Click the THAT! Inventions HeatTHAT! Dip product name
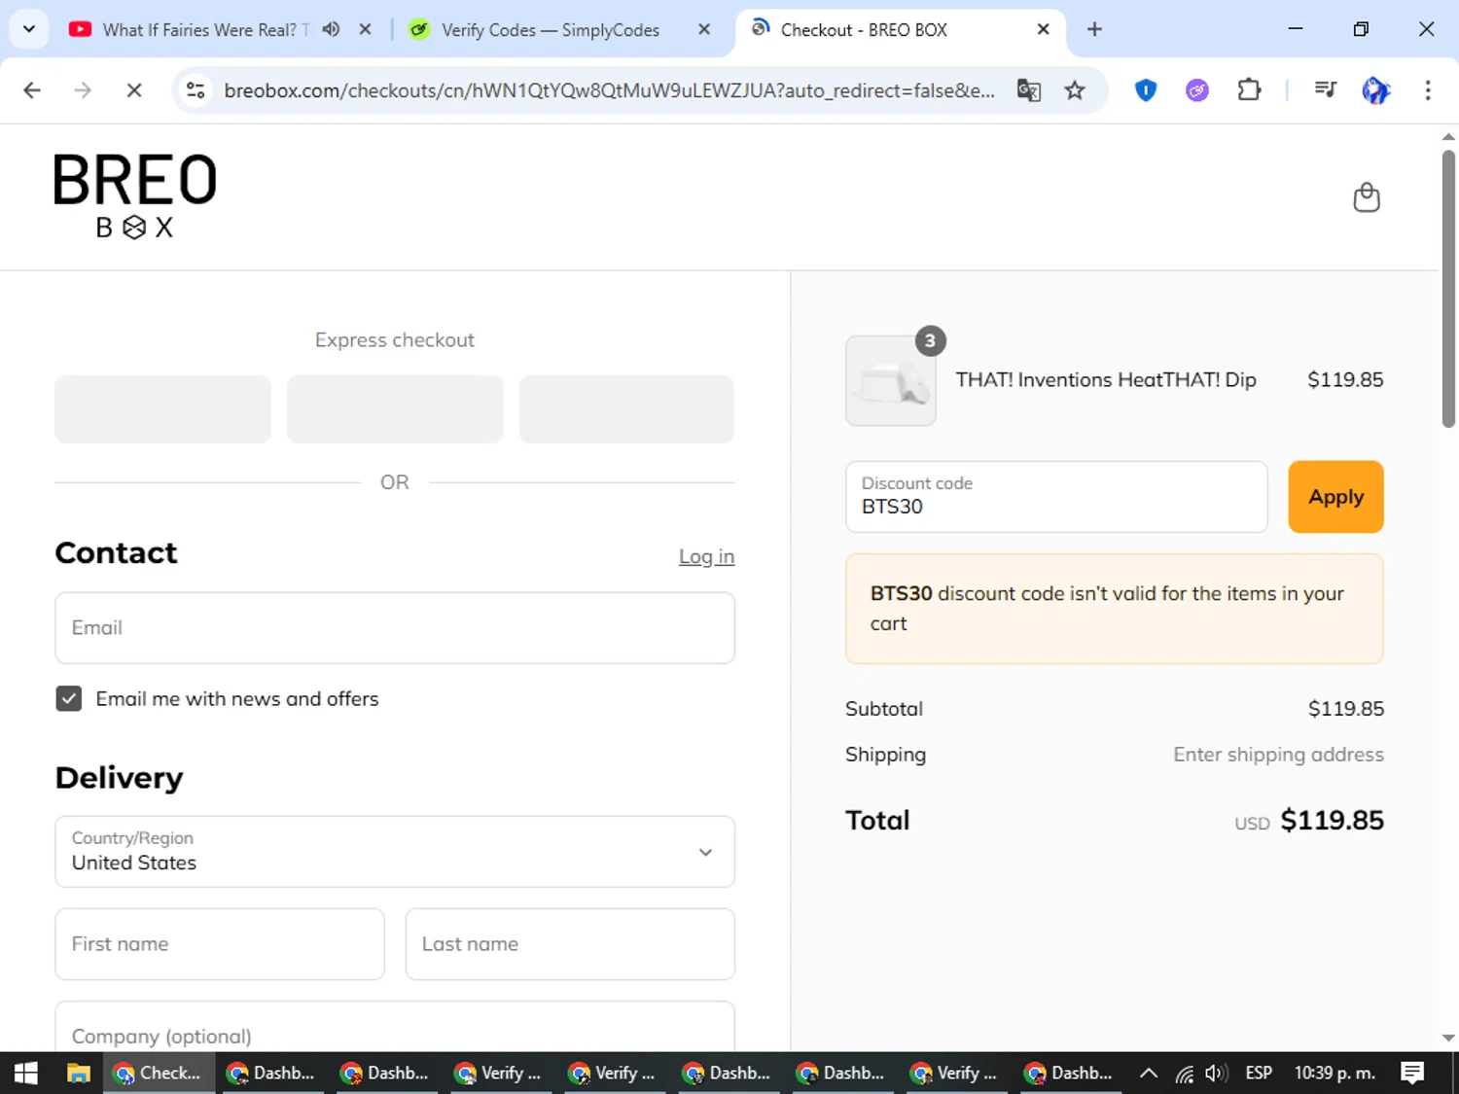The image size is (1459, 1094). tap(1106, 380)
